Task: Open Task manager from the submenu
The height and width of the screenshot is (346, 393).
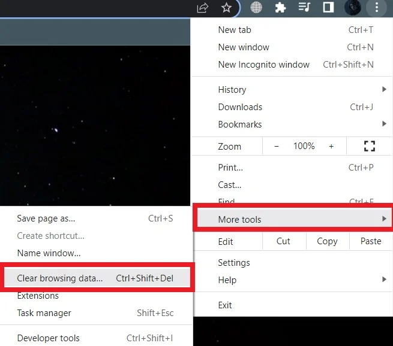Action: [95, 312]
